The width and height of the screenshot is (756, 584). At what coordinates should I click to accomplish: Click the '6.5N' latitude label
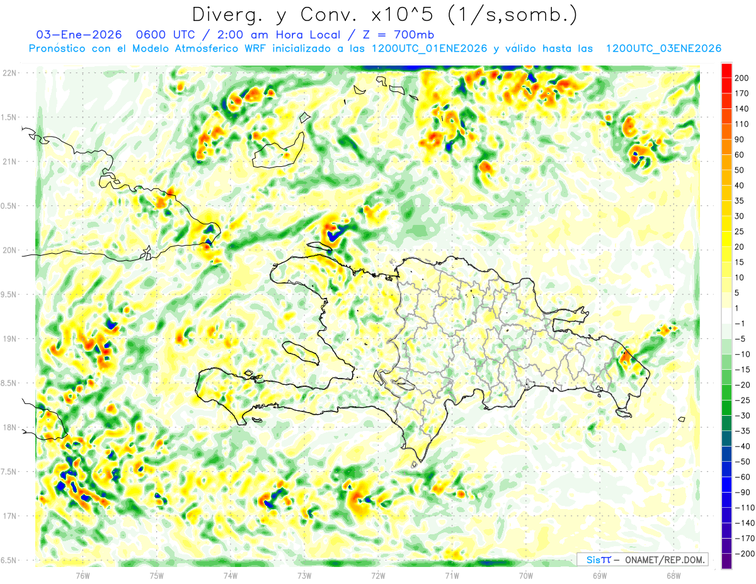click(x=9, y=560)
